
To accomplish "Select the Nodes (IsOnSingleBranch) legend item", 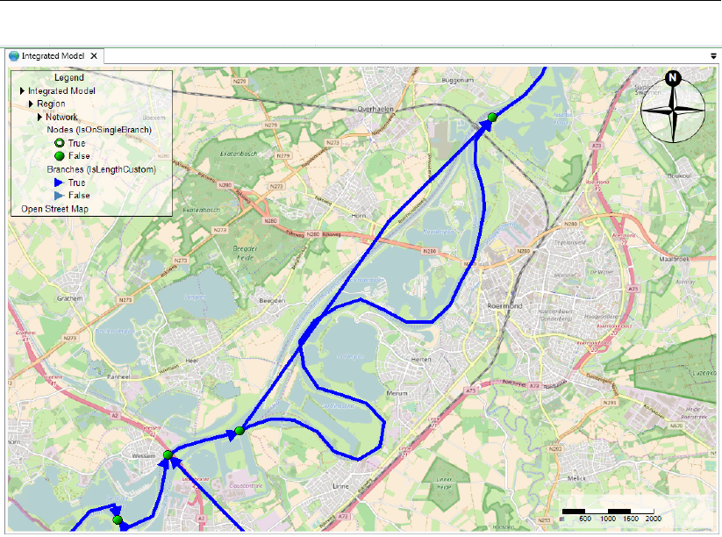I will click(x=99, y=130).
